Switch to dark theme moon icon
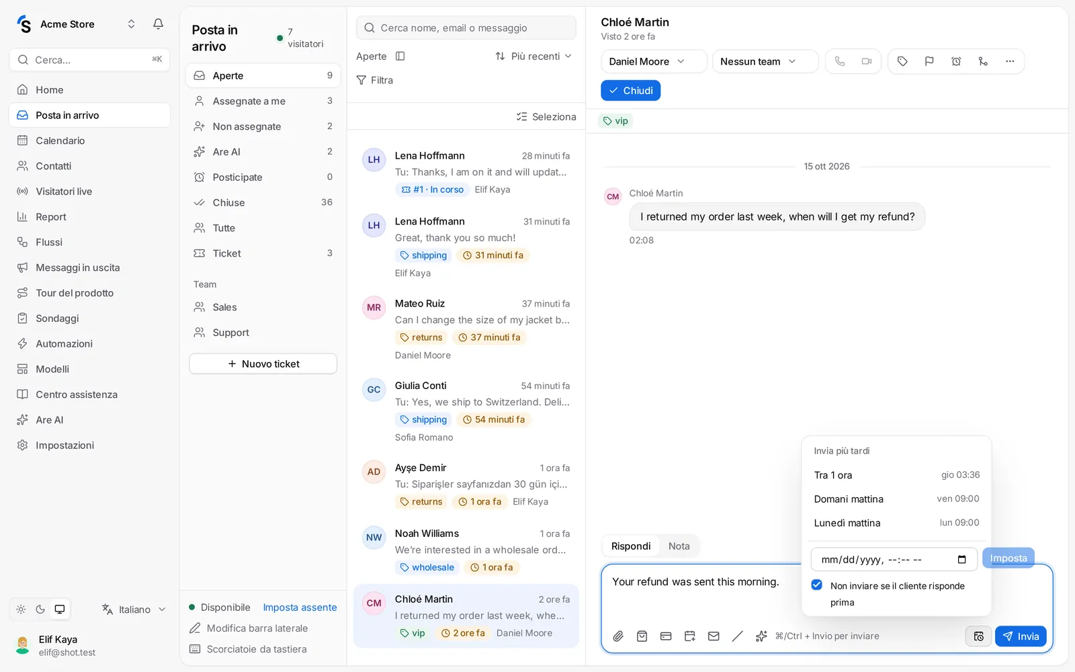1075x672 pixels. tap(40, 610)
